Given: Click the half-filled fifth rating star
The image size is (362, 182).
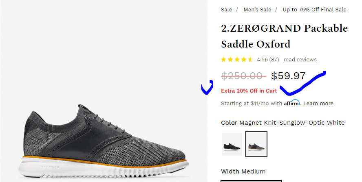Looking at the screenshot, I should point(250,60).
